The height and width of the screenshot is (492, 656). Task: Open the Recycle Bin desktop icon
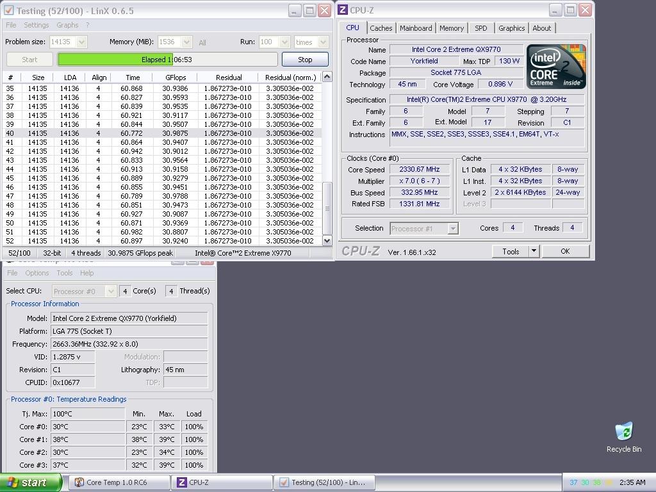point(624,437)
